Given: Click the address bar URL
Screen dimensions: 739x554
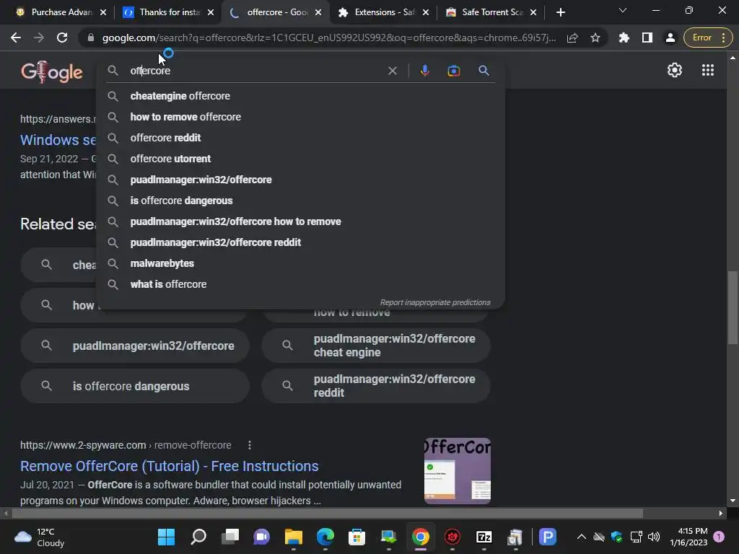Looking at the screenshot, I should coord(328,38).
